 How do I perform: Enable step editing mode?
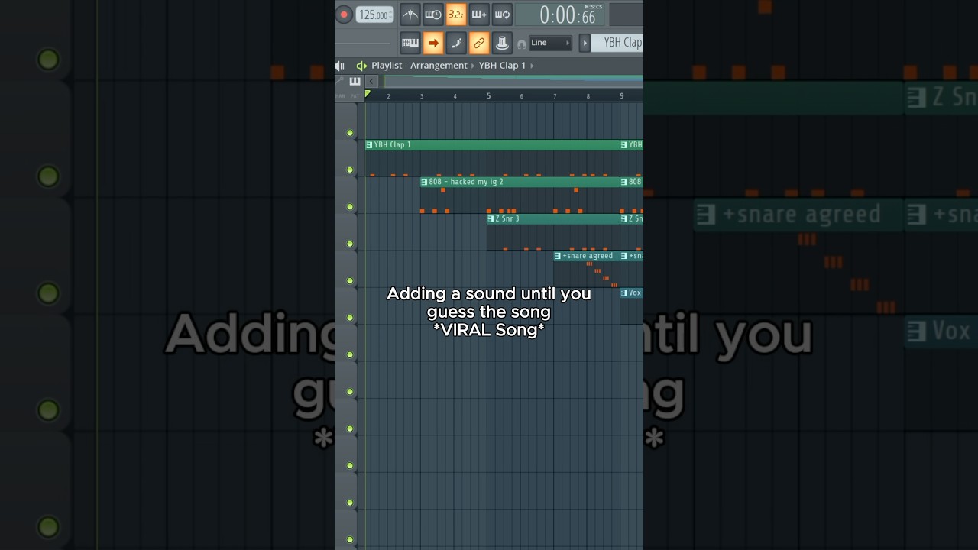(x=456, y=43)
